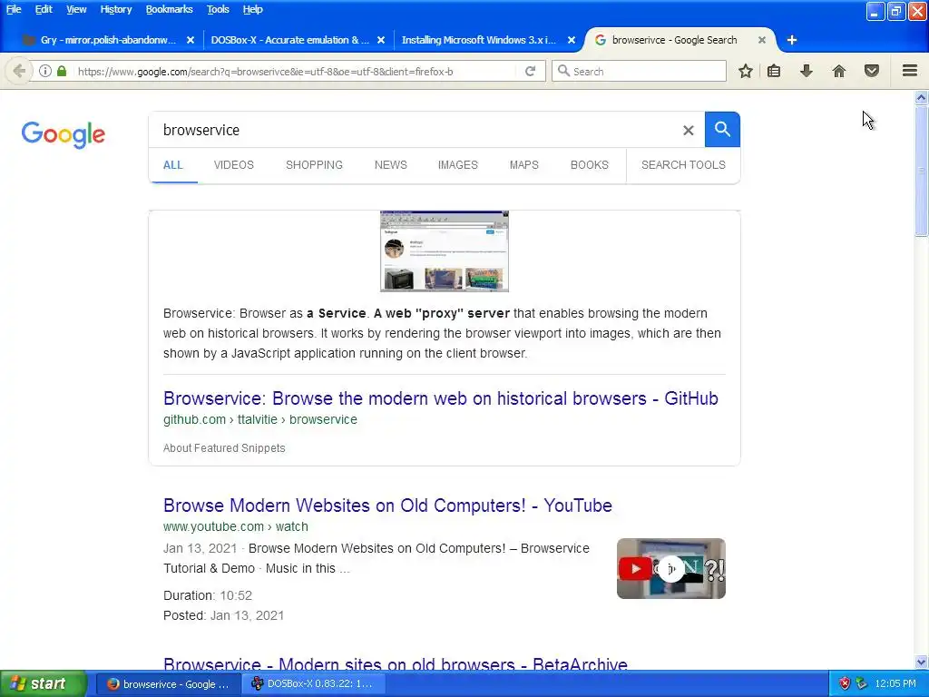The image size is (929, 697).
Task: Open the Firefox hamburger menu
Action: click(910, 71)
